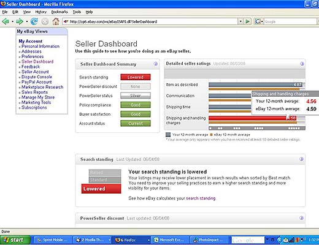The width and height of the screenshot is (319, 245).
Task: Click the My Account heading link
Action: tap(31, 41)
